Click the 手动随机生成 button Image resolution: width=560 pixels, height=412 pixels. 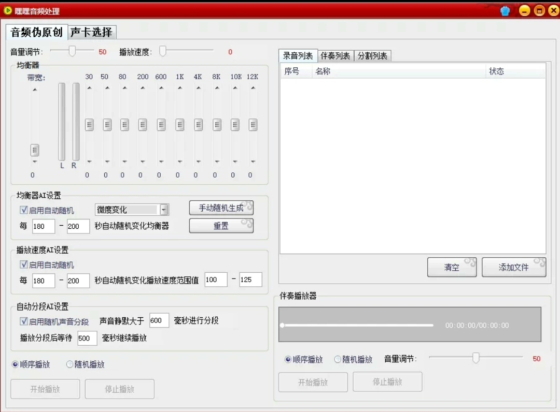coord(221,208)
